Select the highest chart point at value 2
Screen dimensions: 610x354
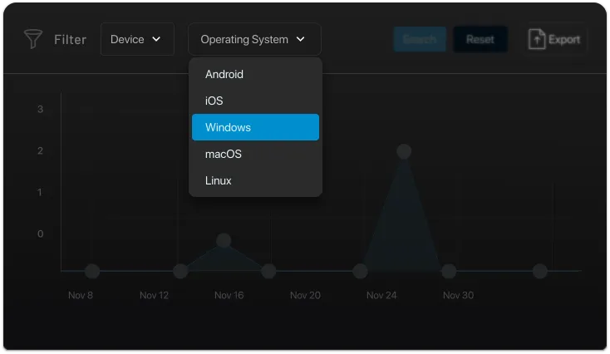pos(404,151)
